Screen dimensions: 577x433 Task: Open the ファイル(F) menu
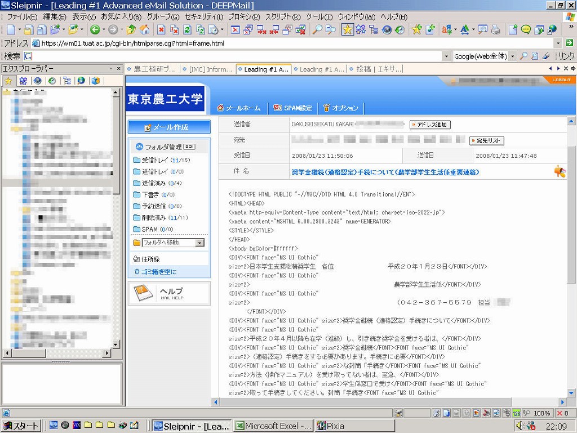pyautogui.click(x=22, y=17)
